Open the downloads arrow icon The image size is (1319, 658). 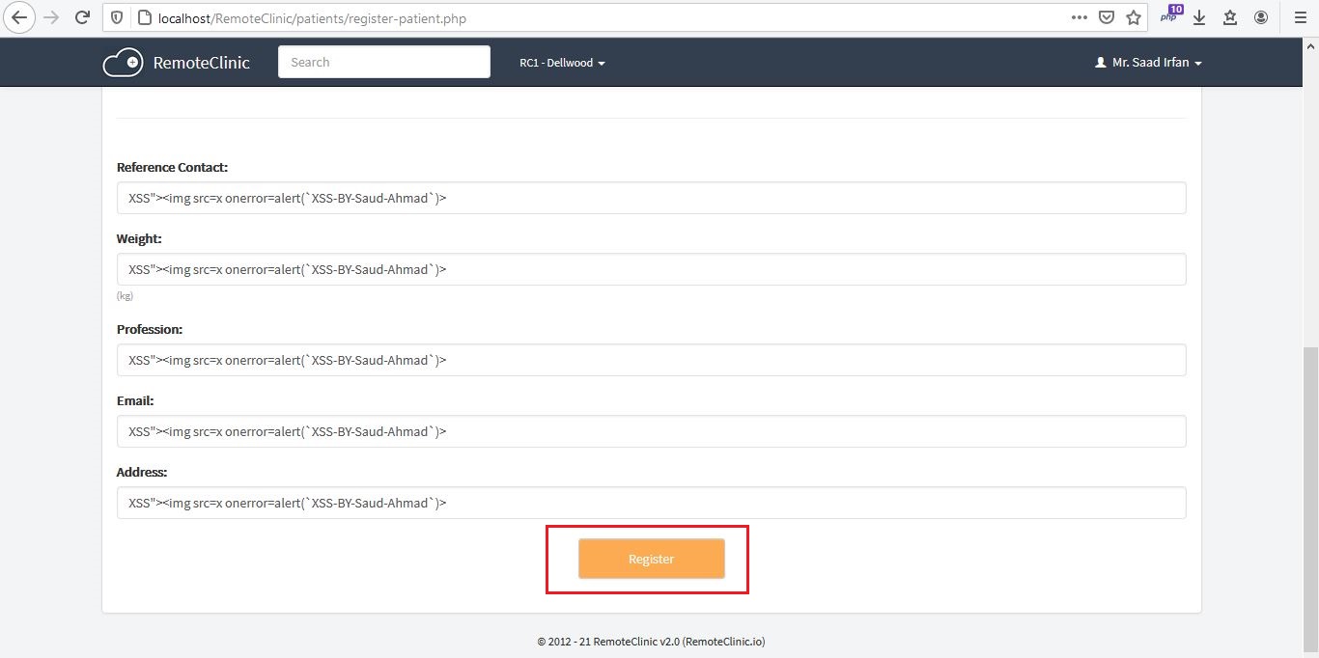1199,17
